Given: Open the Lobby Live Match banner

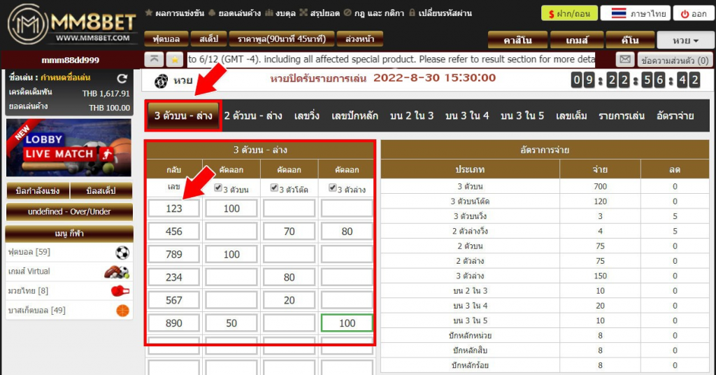Looking at the screenshot, I should [x=69, y=148].
